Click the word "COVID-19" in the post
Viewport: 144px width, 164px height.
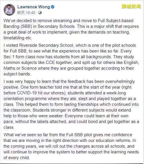coord(27,93)
